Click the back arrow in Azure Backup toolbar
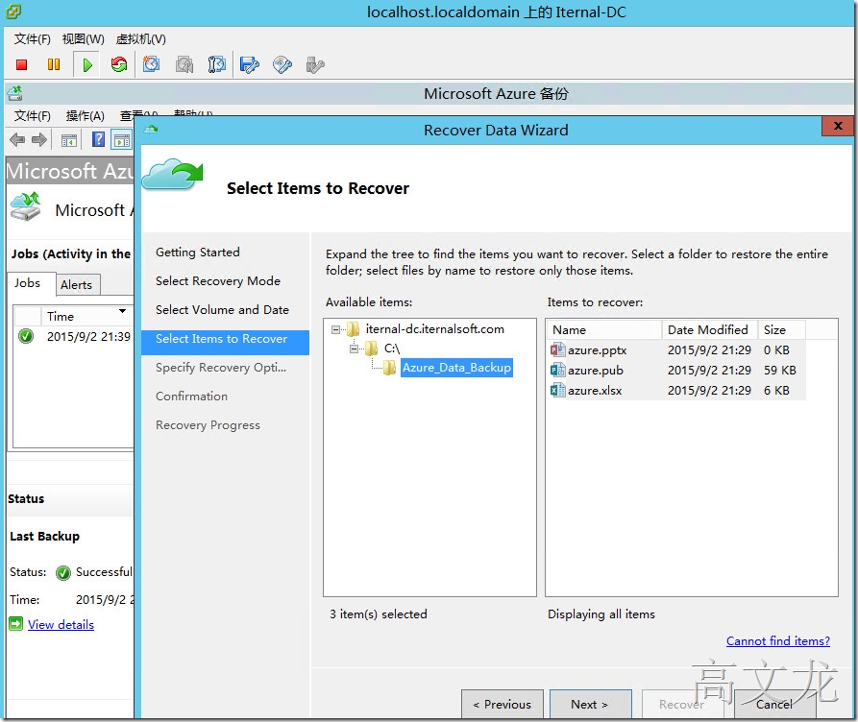858x722 pixels. click(17, 140)
